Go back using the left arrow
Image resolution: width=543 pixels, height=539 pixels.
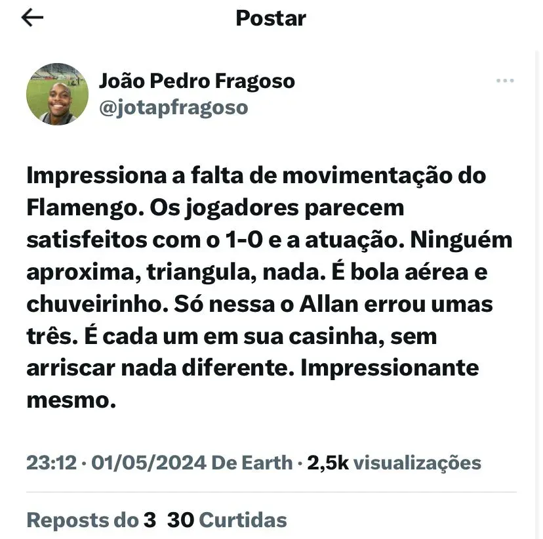tap(32, 18)
